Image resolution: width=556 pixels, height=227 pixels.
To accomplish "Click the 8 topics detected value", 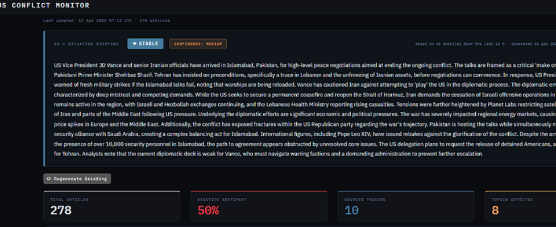I will [x=495, y=211].
